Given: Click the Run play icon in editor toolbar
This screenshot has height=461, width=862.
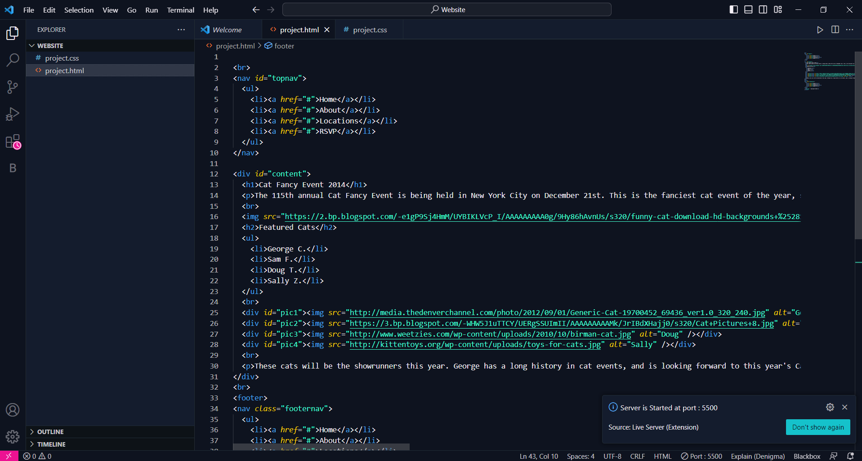Looking at the screenshot, I should (x=820, y=30).
